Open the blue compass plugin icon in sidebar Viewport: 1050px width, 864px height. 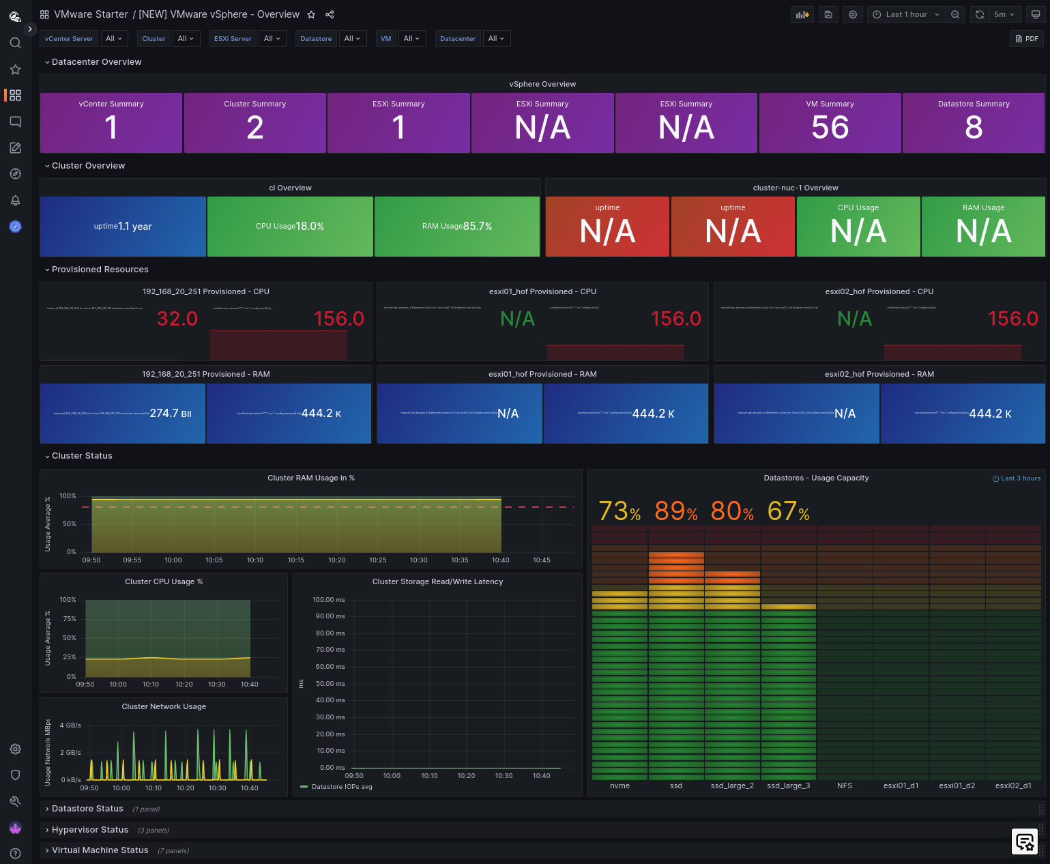(x=15, y=227)
